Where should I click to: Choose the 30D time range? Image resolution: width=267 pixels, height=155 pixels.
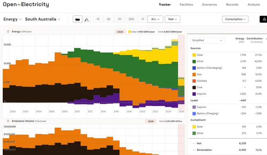[x=131, y=19]
